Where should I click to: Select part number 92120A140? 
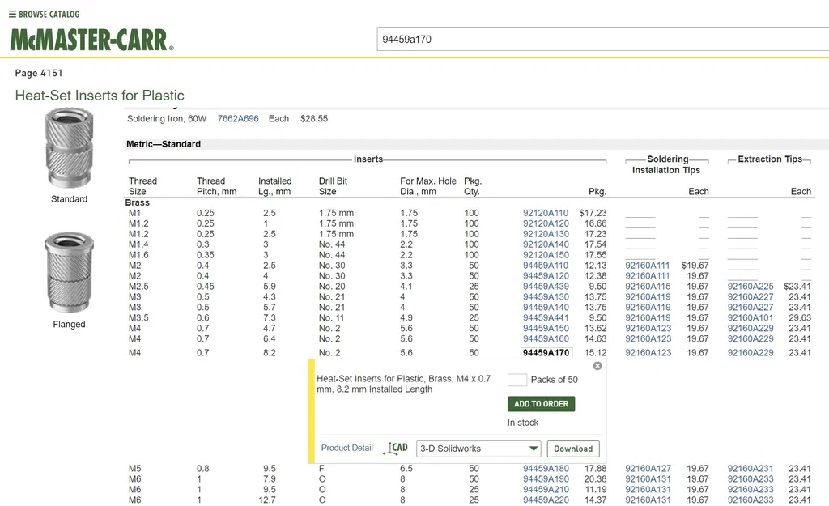pos(546,244)
